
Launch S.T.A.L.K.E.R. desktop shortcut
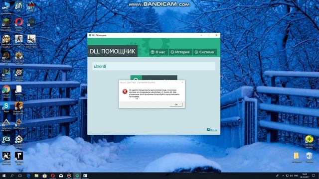(x=19, y=58)
